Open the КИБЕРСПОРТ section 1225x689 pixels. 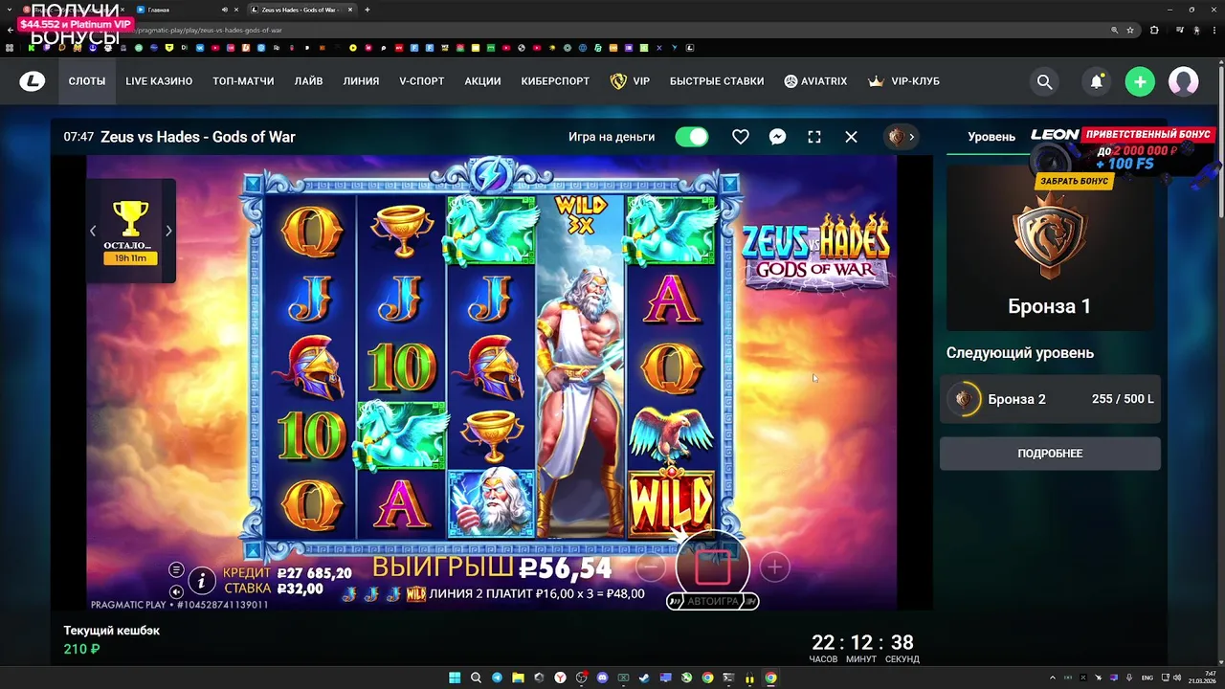coord(555,81)
